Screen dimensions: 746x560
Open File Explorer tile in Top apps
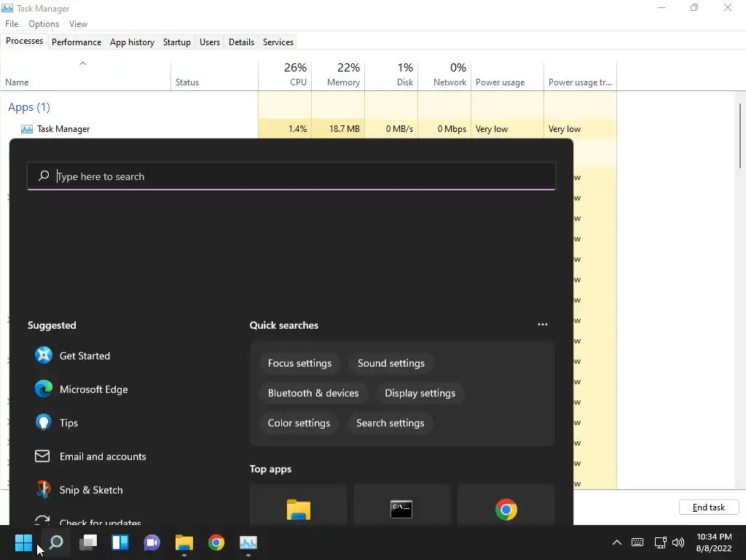(298, 506)
